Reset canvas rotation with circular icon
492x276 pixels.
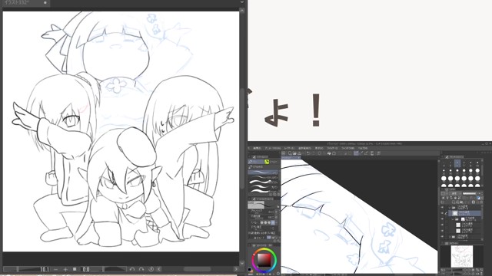[x=151, y=269]
